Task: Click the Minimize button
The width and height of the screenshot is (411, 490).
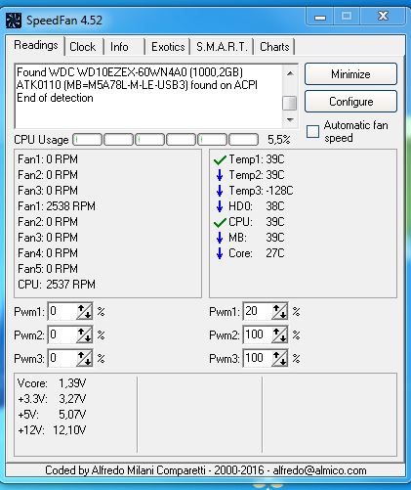Action: pyautogui.click(x=350, y=74)
